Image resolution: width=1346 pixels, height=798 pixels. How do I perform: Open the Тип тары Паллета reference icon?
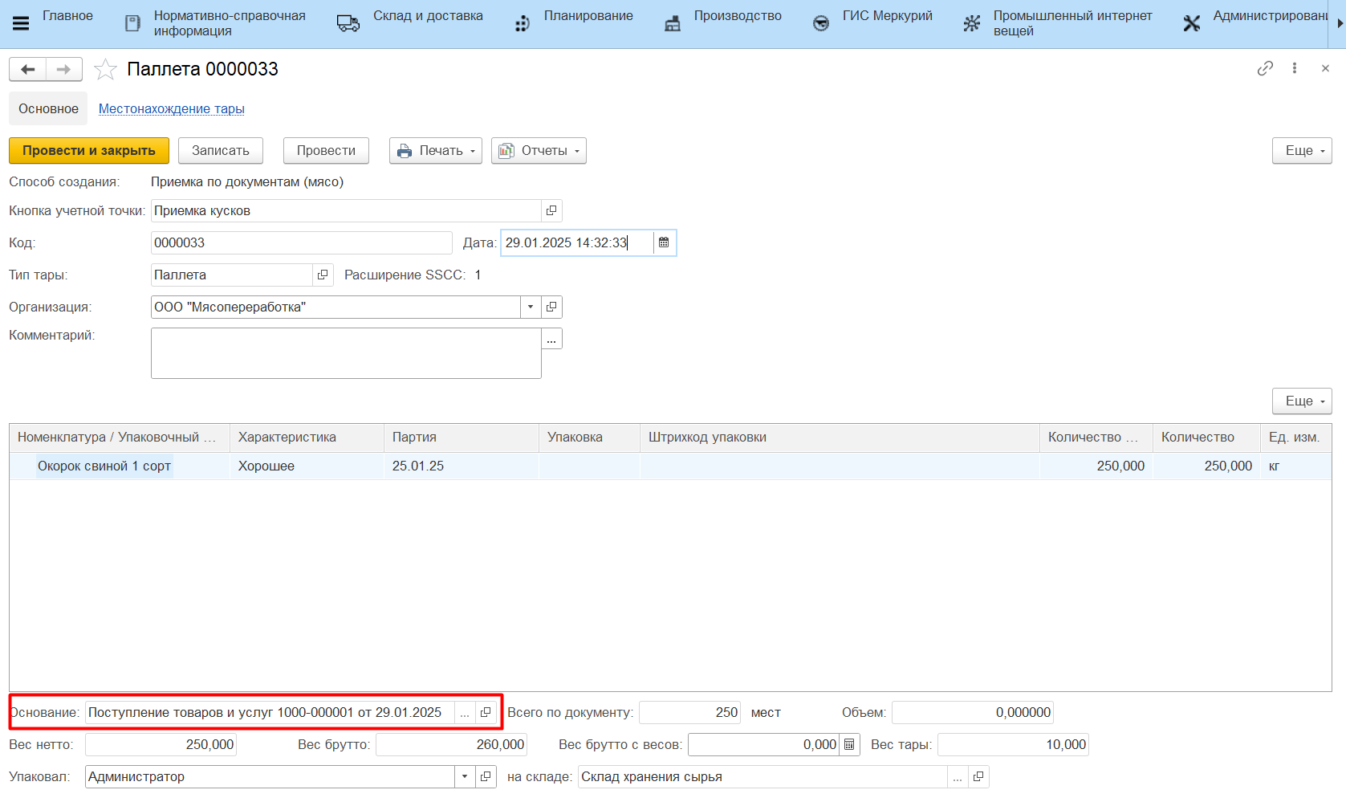click(x=323, y=275)
